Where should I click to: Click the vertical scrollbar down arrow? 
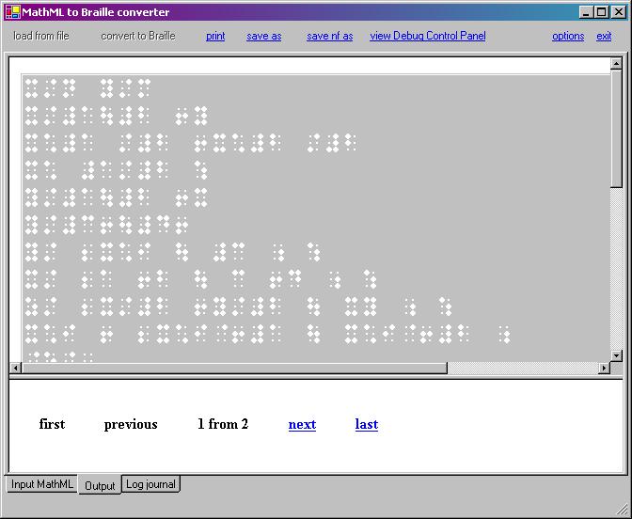coord(616,355)
